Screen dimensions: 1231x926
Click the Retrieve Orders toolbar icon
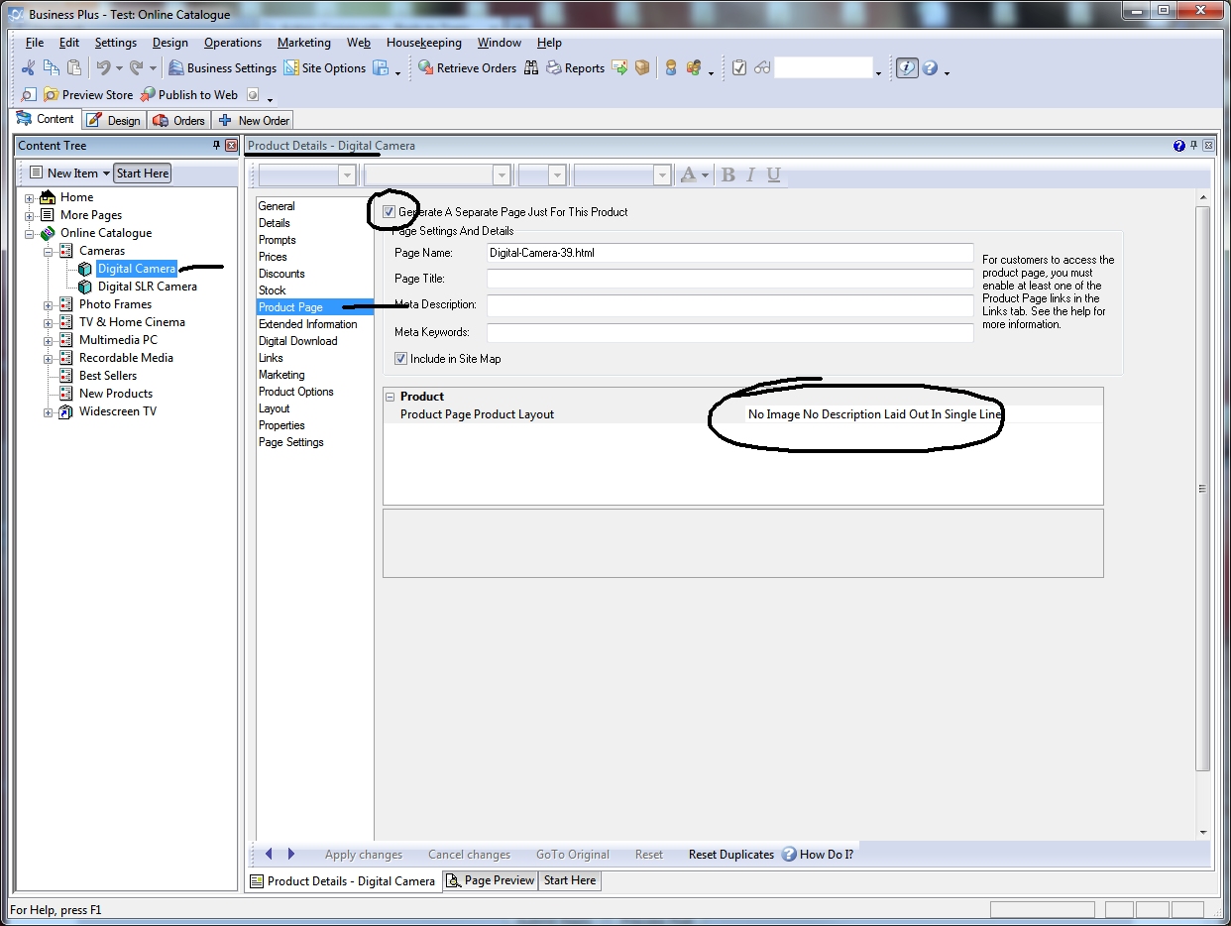pyautogui.click(x=425, y=68)
